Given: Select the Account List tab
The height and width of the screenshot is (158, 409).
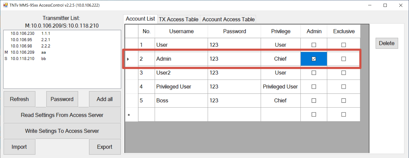Looking at the screenshot, I should point(140,19).
